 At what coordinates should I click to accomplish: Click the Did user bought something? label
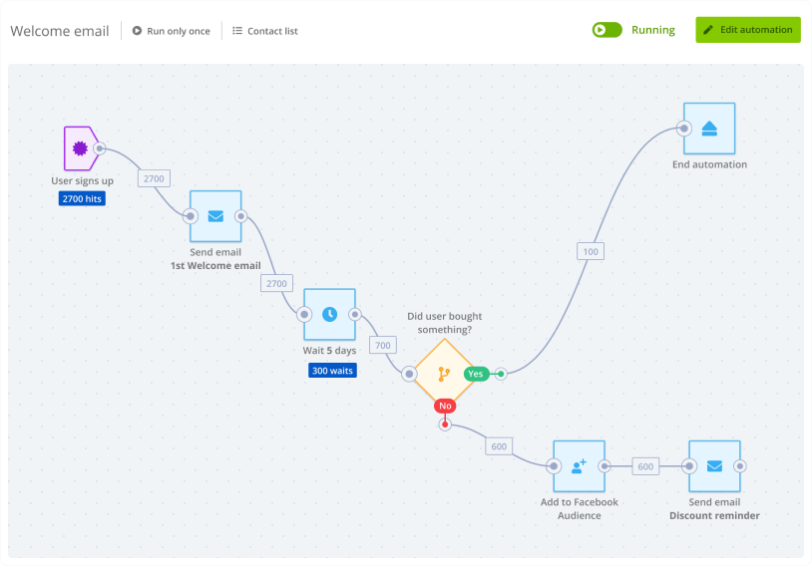click(444, 323)
